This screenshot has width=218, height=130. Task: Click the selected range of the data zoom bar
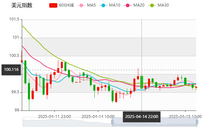155,122
